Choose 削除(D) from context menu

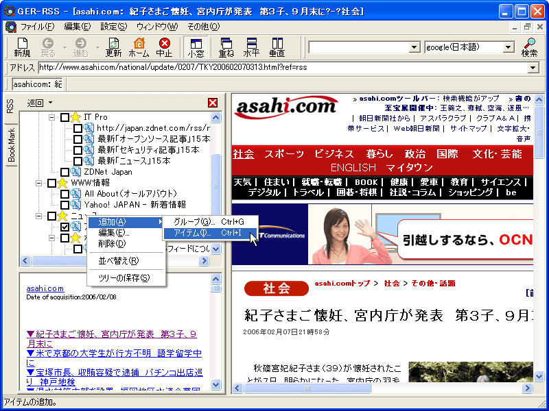pyautogui.click(x=126, y=244)
